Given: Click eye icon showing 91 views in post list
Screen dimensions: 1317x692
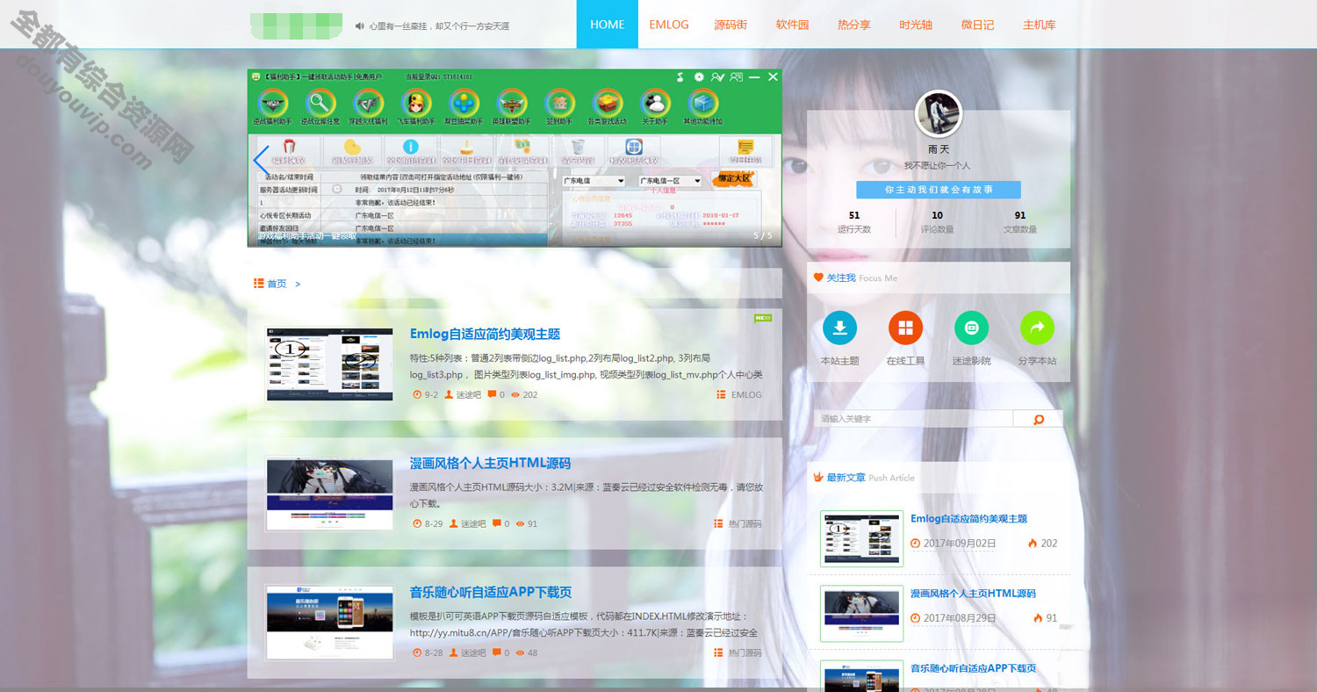Looking at the screenshot, I should coord(521,524).
